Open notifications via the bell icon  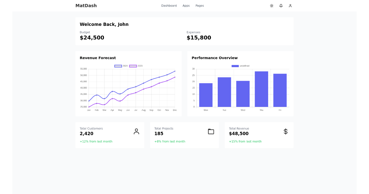(x=281, y=6)
